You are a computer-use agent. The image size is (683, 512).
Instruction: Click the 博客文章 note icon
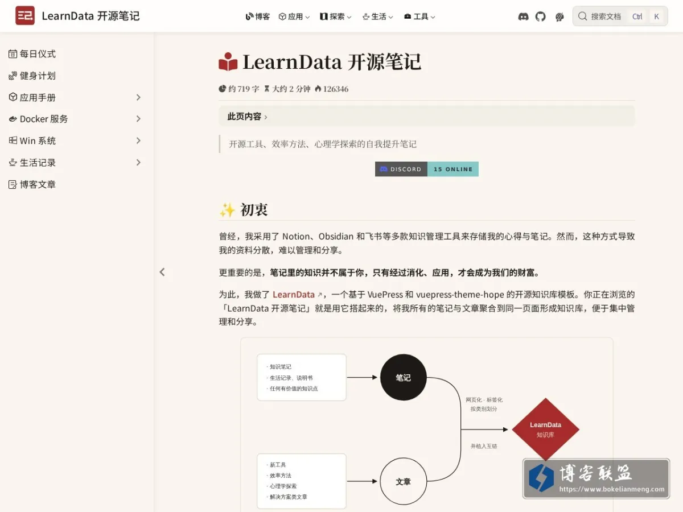tap(13, 184)
